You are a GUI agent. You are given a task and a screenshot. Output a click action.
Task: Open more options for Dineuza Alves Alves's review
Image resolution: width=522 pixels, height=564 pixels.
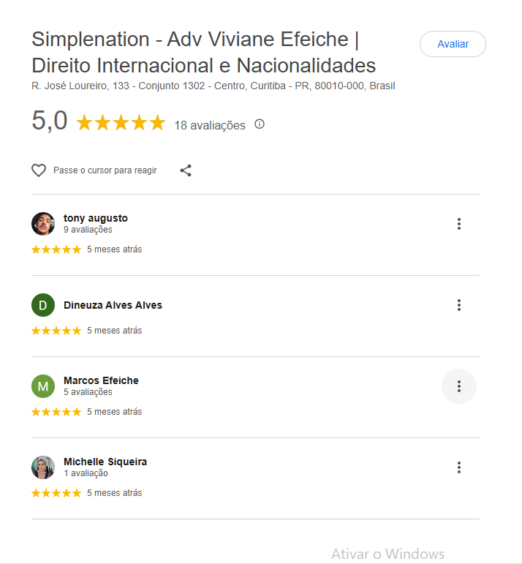pyautogui.click(x=459, y=305)
